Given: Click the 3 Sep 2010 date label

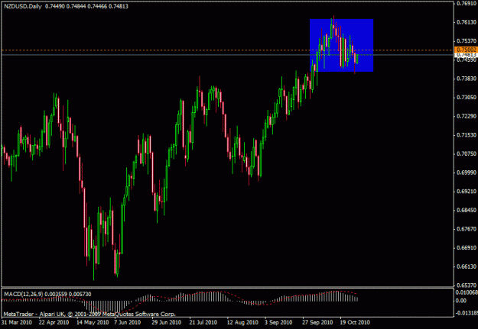Looking at the screenshot, I should 278,322.
